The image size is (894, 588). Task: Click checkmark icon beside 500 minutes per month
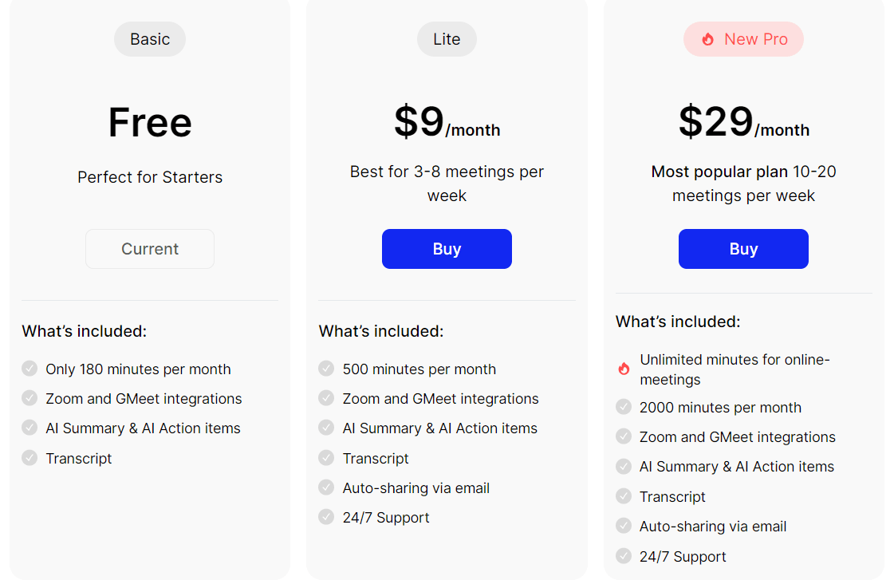click(326, 369)
